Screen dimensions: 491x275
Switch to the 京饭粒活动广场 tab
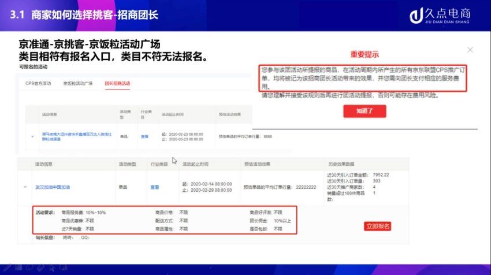coord(77,83)
